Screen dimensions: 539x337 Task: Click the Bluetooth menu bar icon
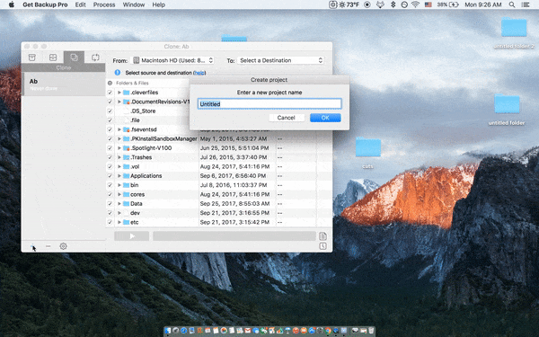tap(393, 4)
